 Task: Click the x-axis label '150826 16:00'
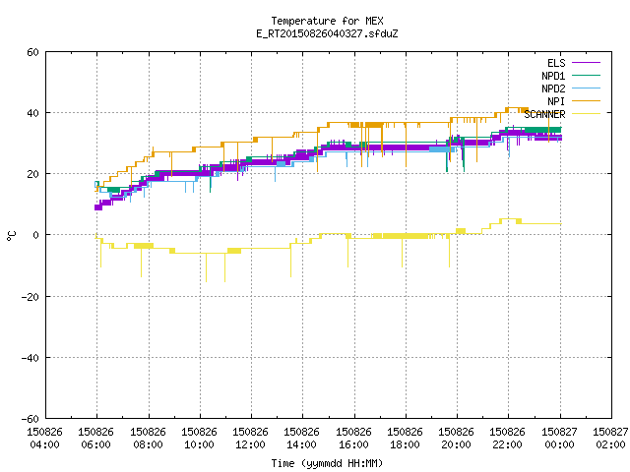click(x=353, y=439)
